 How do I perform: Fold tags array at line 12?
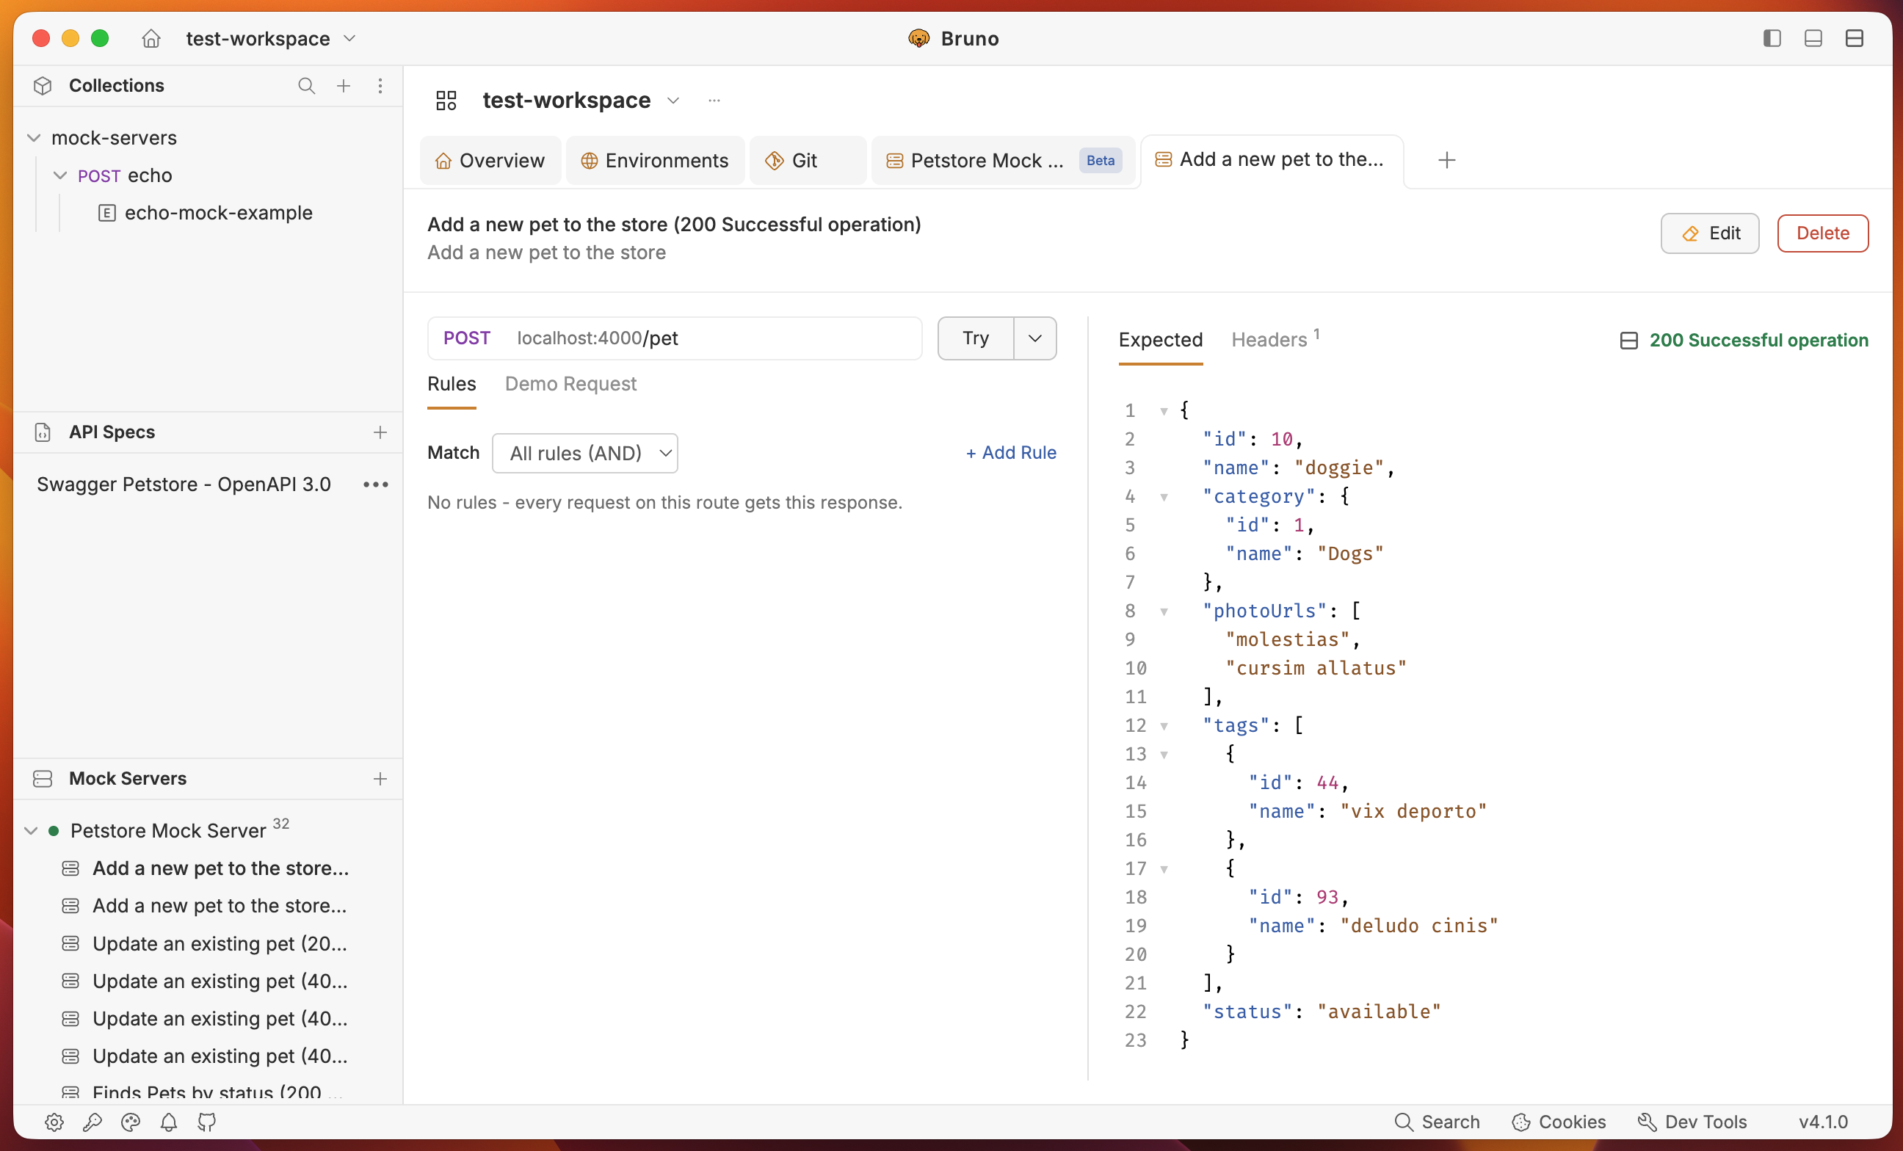(x=1164, y=727)
